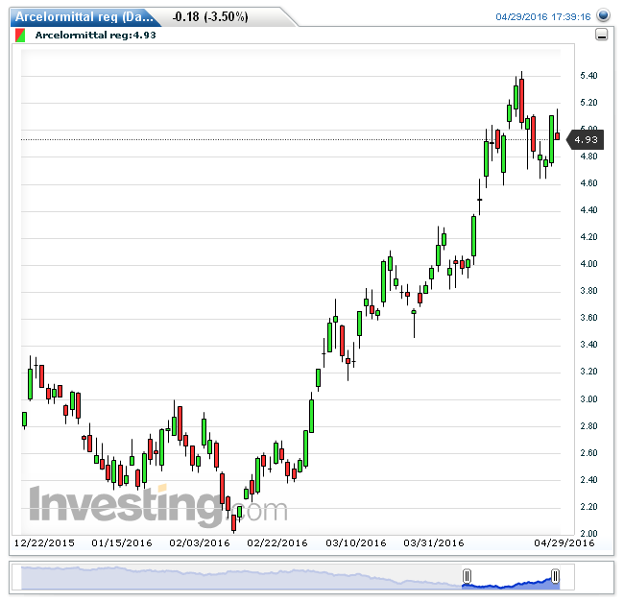The image size is (624, 602).
Task: Click the 2.60 price axis label
Action: [x=588, y=453]
